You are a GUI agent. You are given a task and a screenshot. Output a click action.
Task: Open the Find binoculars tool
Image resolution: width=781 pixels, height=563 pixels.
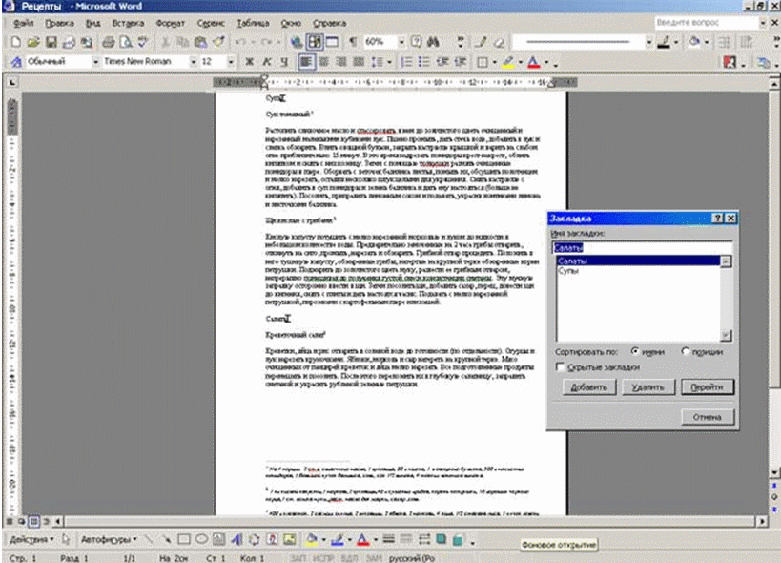[433, 42]
